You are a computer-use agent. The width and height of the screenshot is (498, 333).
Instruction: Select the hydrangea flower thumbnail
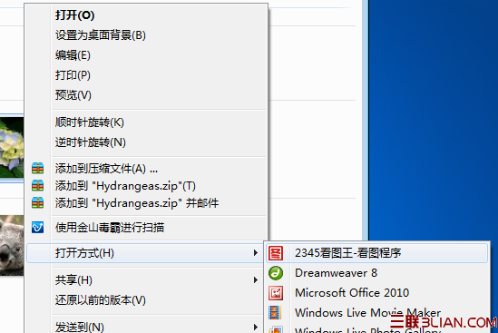tap(12, 147)
